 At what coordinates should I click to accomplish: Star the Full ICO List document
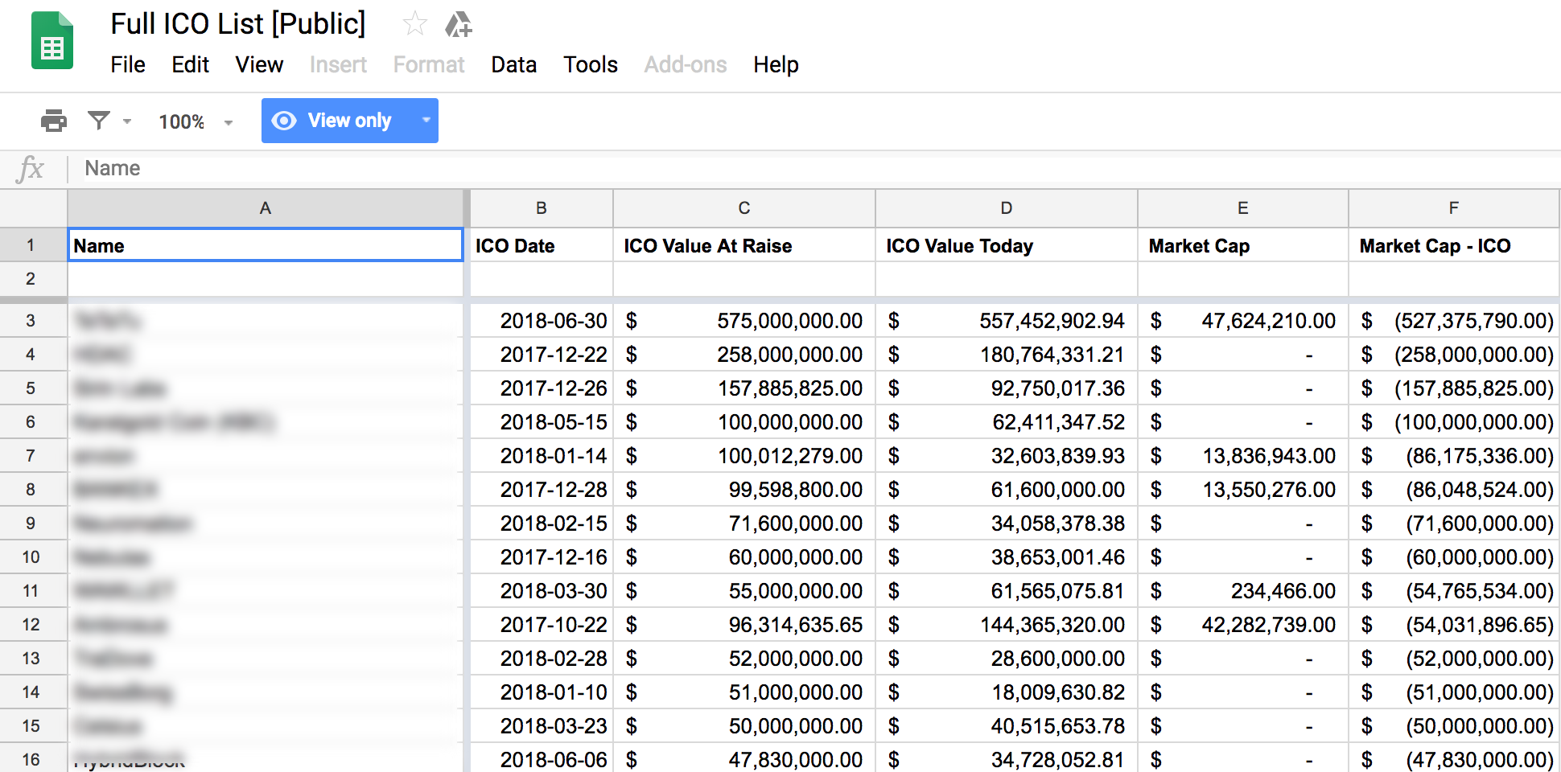(x=414, y=24)
